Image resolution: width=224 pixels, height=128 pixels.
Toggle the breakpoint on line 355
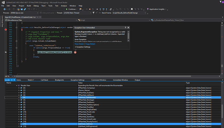point(6,30)
